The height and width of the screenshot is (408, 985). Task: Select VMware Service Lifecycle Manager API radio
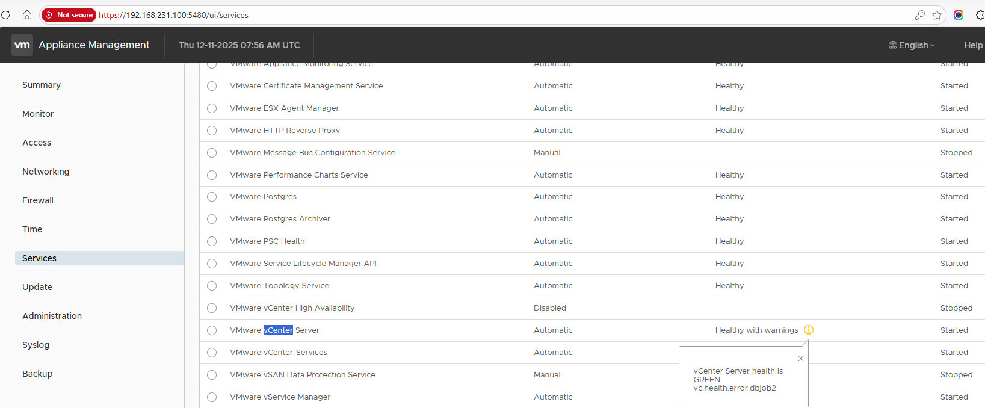click(212, 264)
